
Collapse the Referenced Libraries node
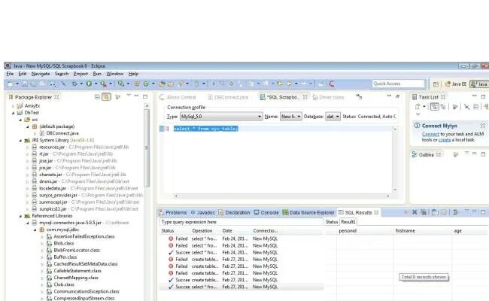(20, 216)
